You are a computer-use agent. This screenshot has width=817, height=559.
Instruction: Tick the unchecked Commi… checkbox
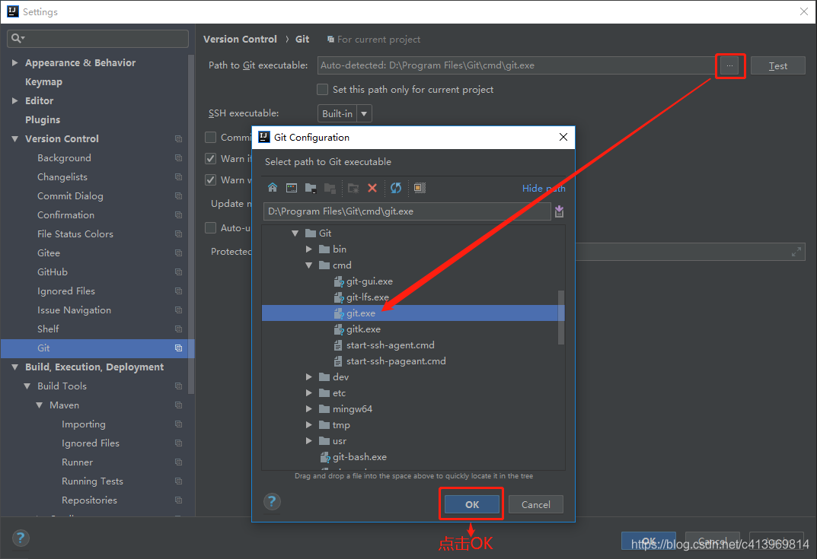(210, 138)
